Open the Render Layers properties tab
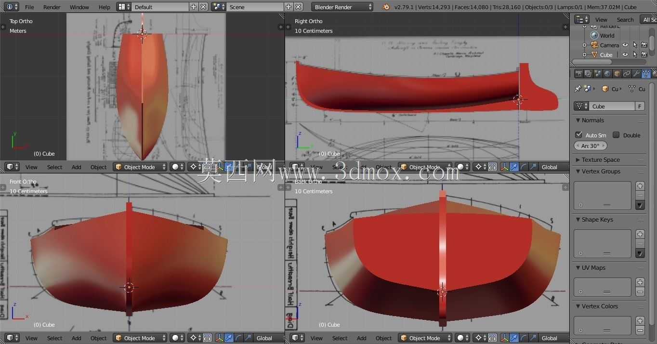The height and width of the screenshot is (344, 657). (588, 74)
